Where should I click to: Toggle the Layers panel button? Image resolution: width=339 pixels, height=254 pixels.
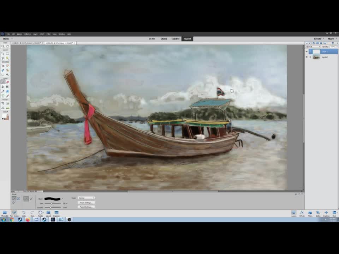293,214
